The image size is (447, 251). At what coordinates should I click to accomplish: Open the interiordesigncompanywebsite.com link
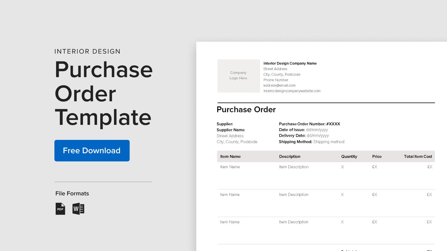coord(292,91)
